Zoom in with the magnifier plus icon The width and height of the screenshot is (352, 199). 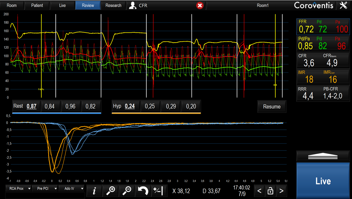pos(111,191)
